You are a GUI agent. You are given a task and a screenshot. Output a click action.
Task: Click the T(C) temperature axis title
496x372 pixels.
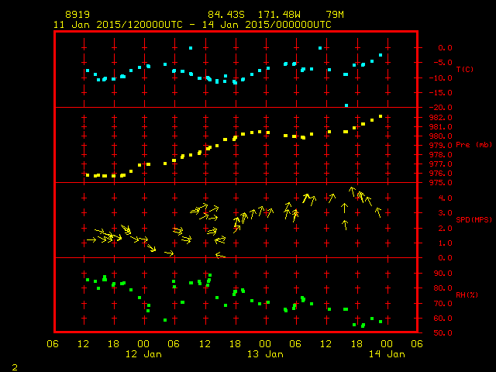pyautogui.click(x=465, y=69)
